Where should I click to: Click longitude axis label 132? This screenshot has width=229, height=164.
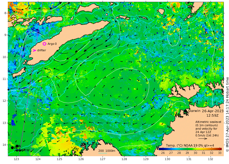click(211, 159)
